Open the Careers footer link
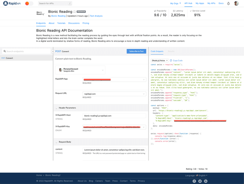244x184 pixels. click(x=99, y=181)
